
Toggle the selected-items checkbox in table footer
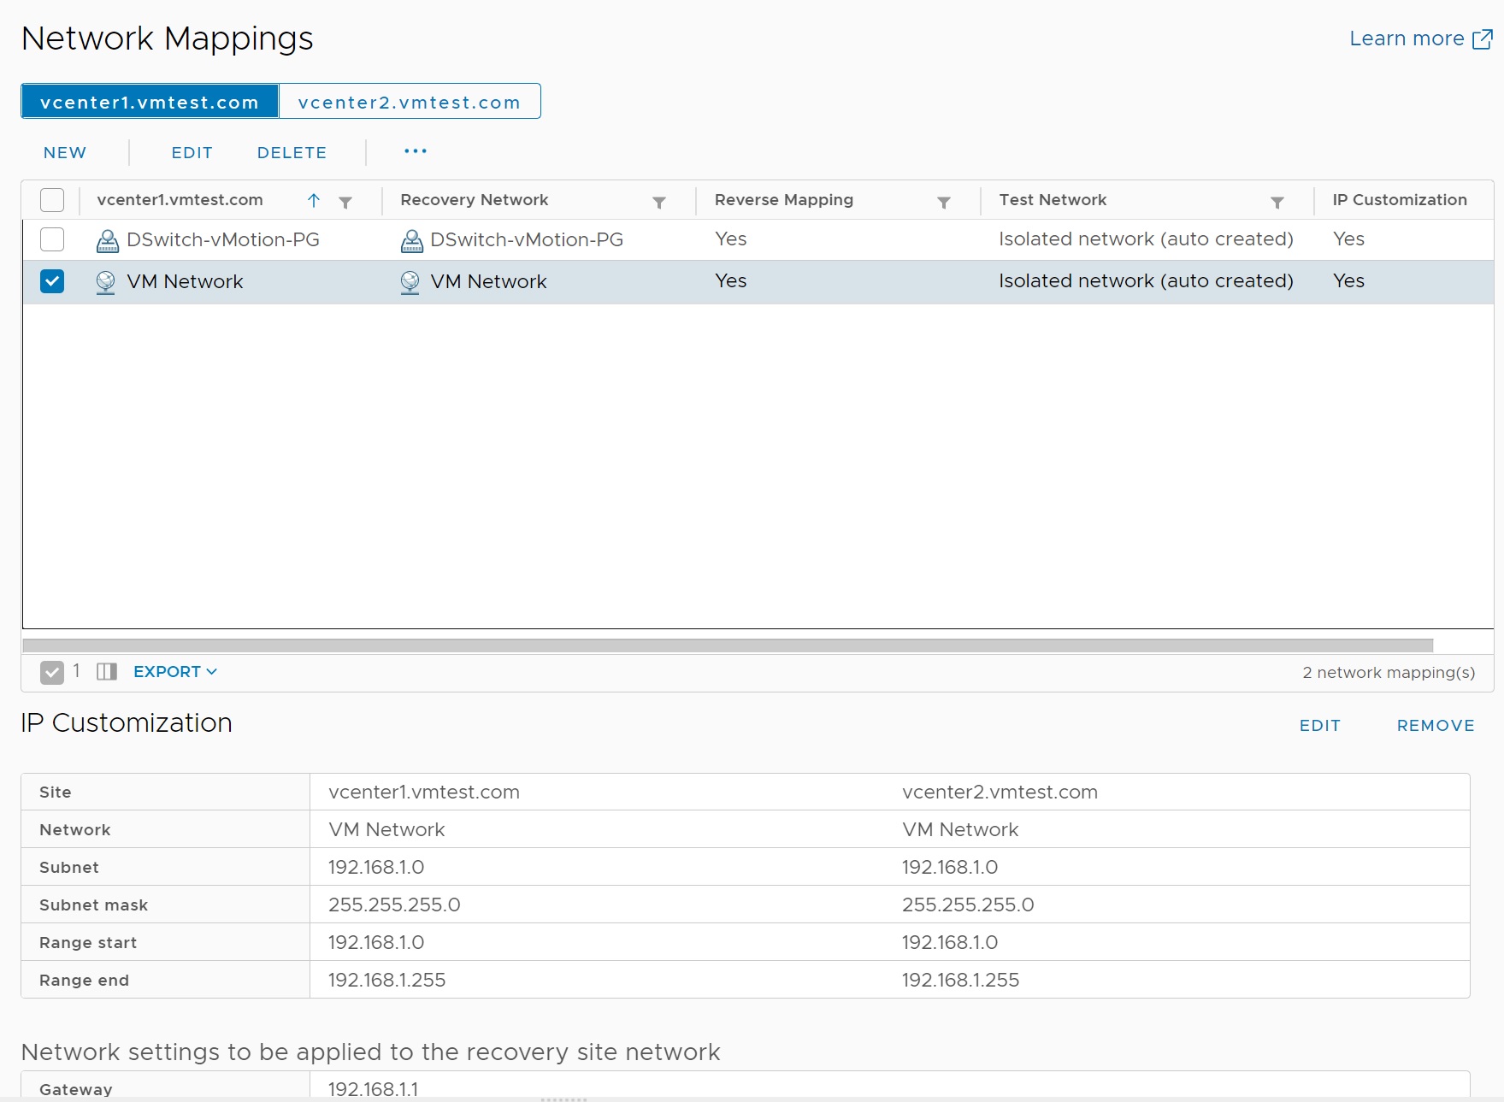point(52,673)
